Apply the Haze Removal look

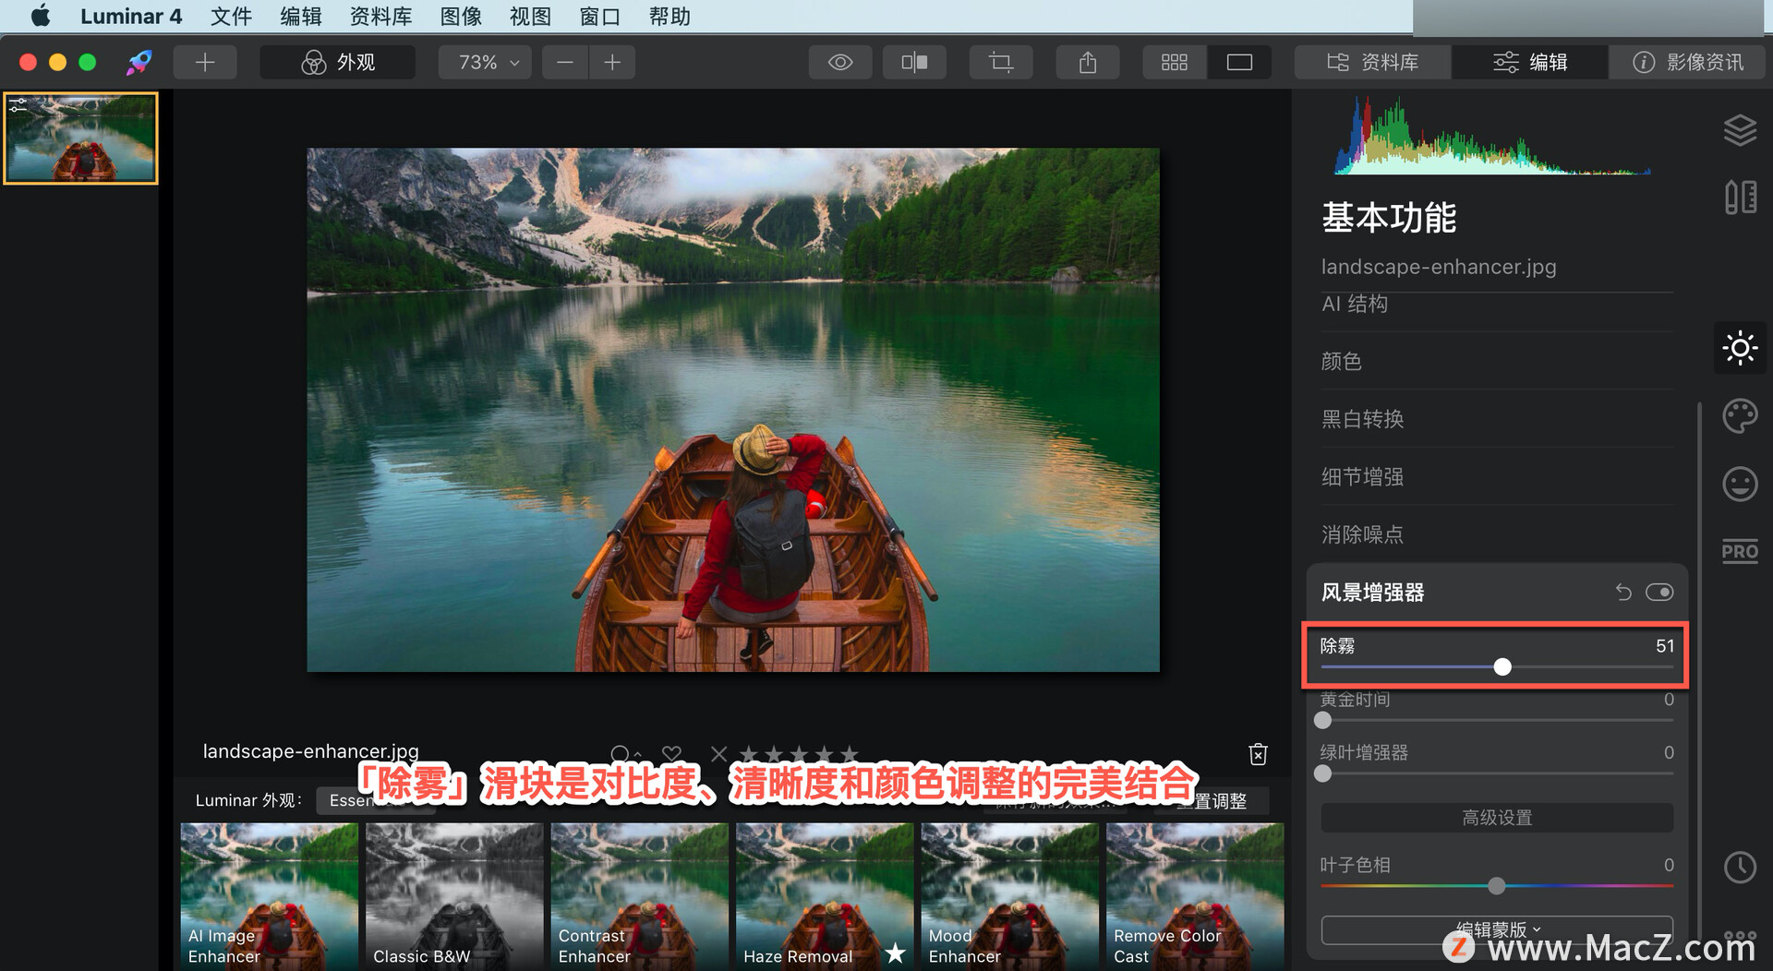[x=825, y=895]
